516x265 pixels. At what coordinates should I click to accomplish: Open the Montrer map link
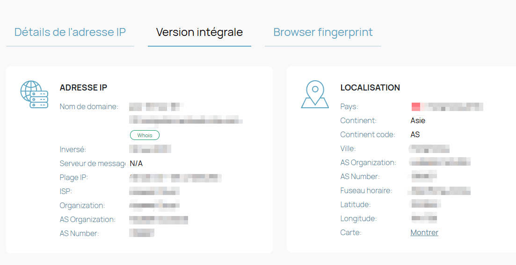424,232
